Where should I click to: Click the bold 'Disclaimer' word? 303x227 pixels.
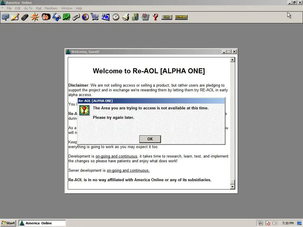coord(78,85)
